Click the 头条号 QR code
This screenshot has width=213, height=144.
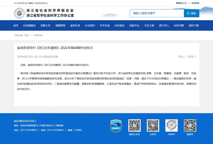point(153,125)
